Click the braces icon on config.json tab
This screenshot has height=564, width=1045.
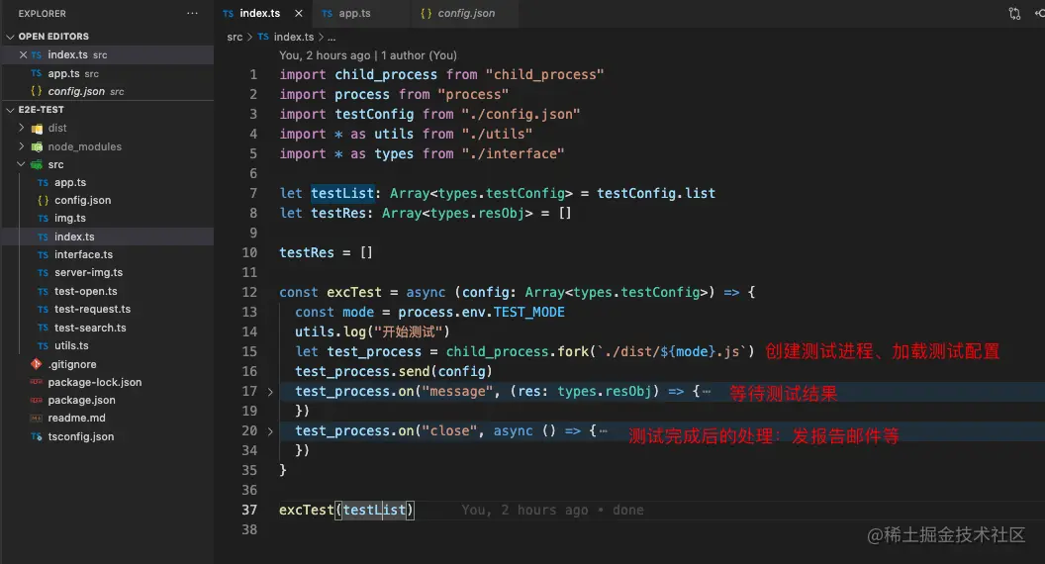(426, 13)
